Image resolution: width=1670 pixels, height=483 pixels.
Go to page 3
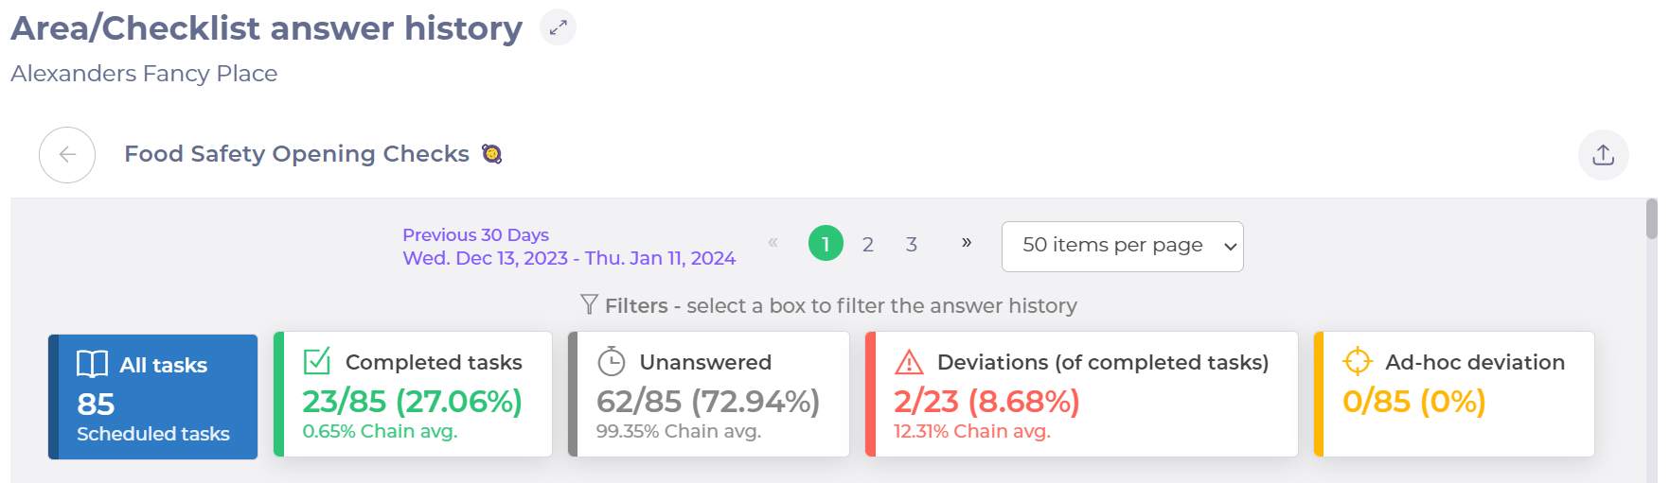(911, 245)
